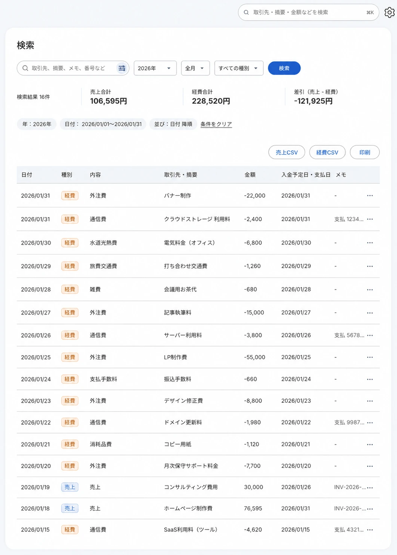Open the 2026年 year dropdown
The height and width of the screenshot is (555, 397).
(x=155, y=68)
